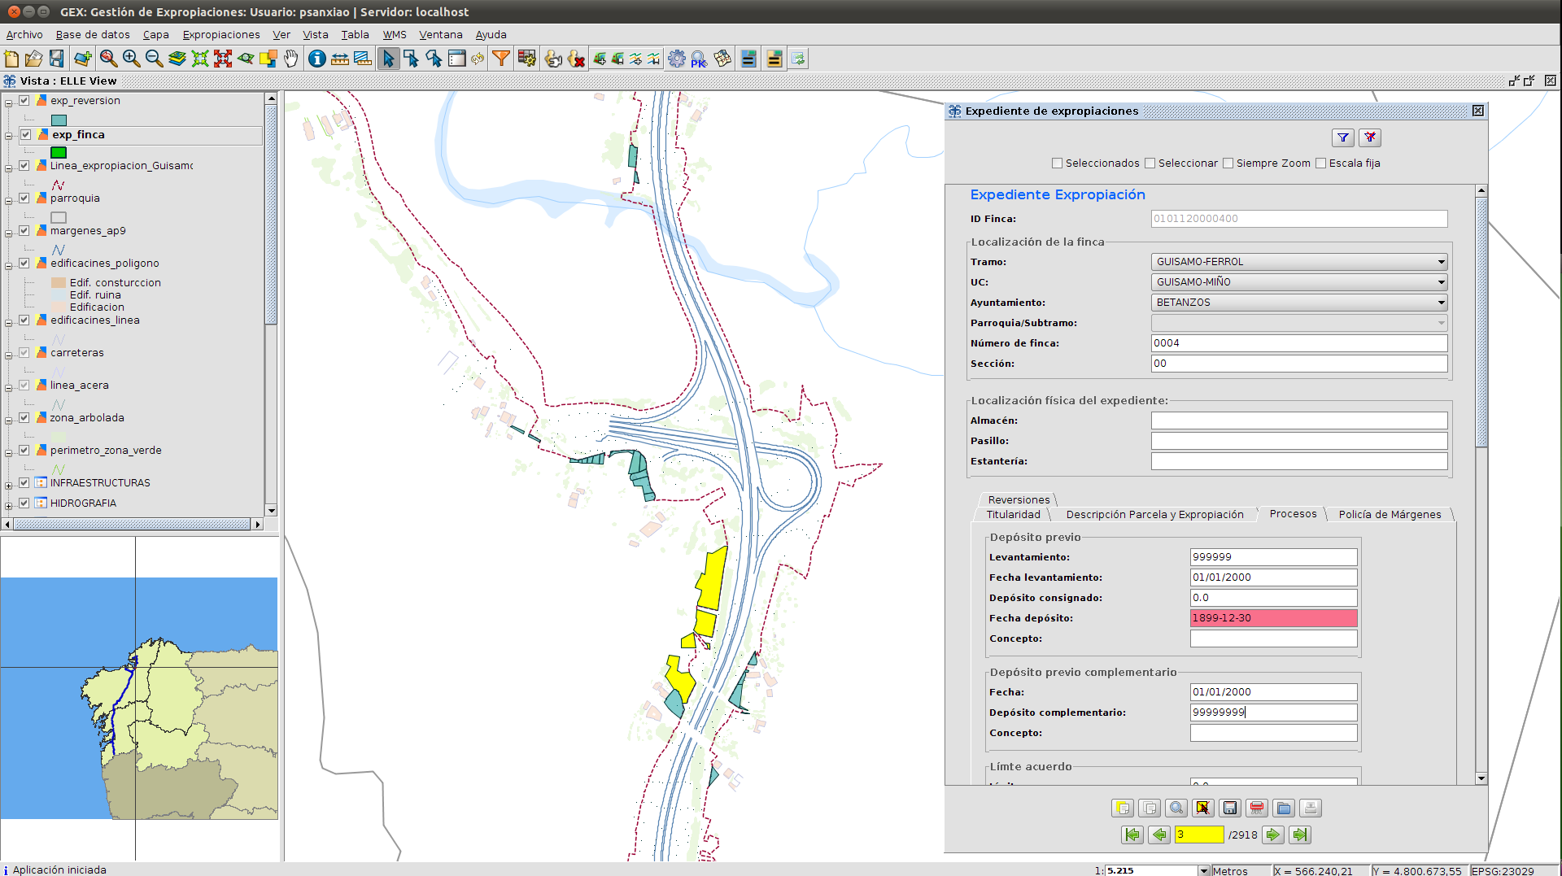
Task: Click the filter icon in Expediente panel
Action: click(1343, 137)
